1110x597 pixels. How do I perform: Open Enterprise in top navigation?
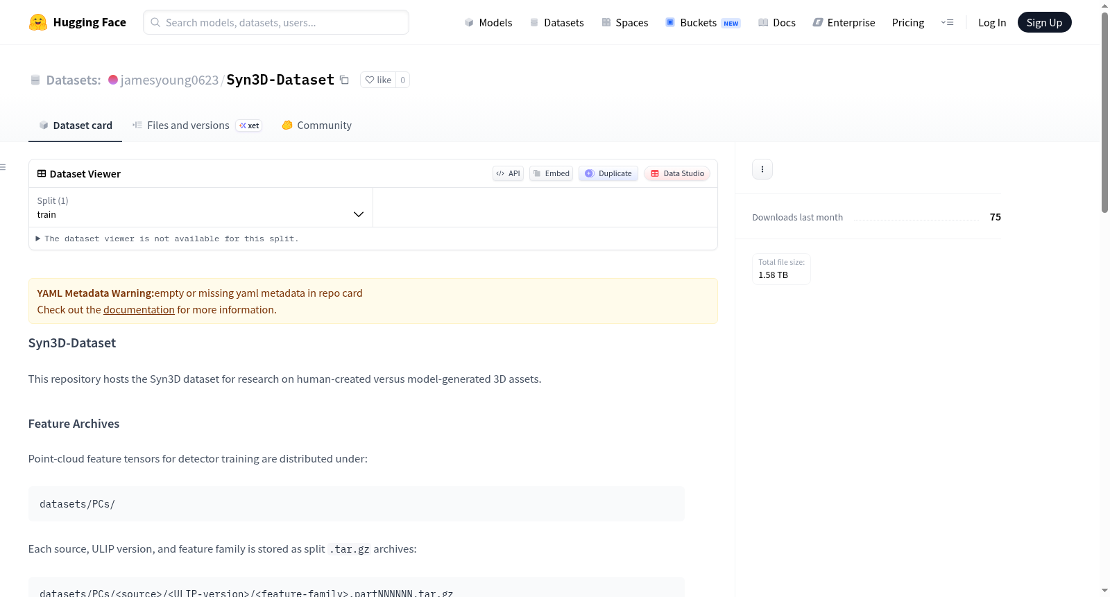pyautogui.click(x=844, y=22)
